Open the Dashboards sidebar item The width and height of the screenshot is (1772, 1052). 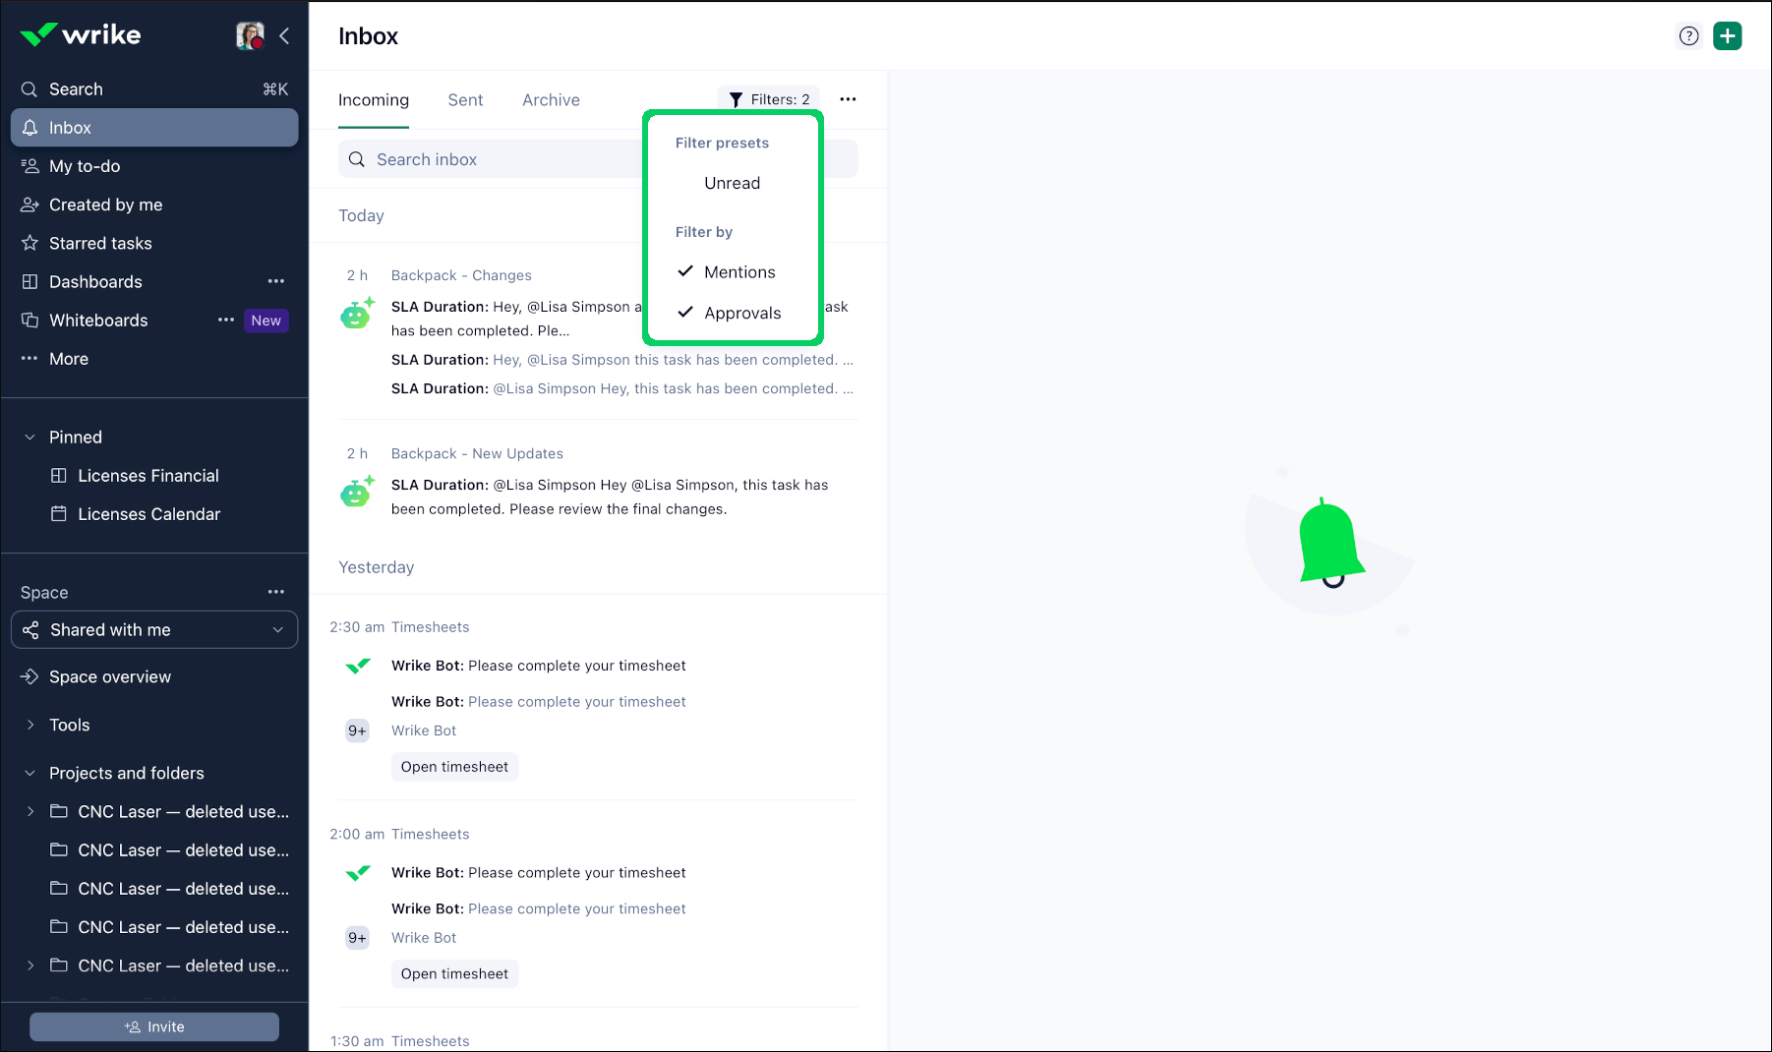point(154,282)
